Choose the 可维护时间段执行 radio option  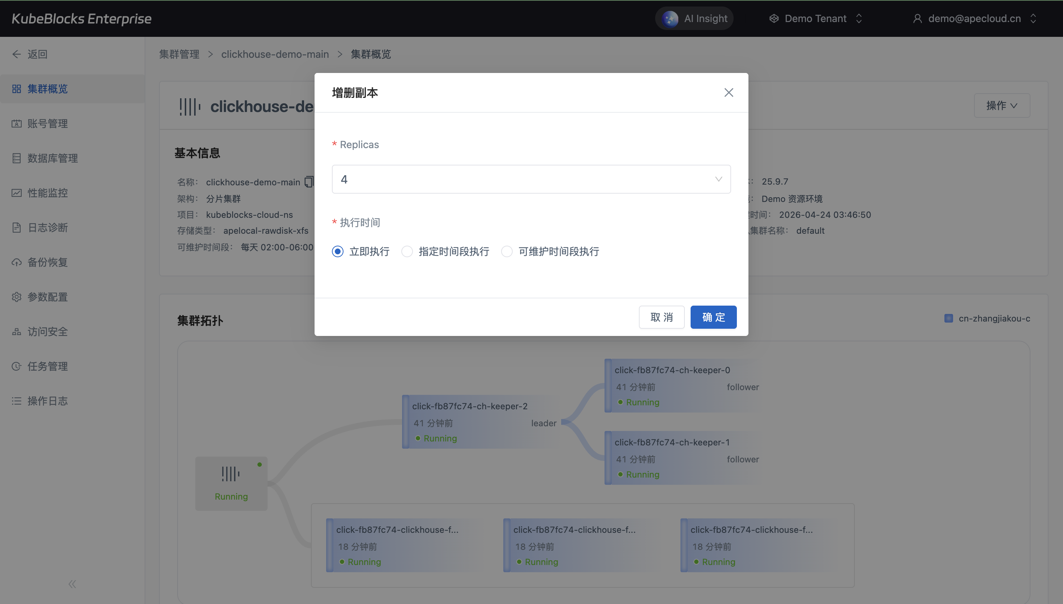pyautogui.click(x=507, y=251)
